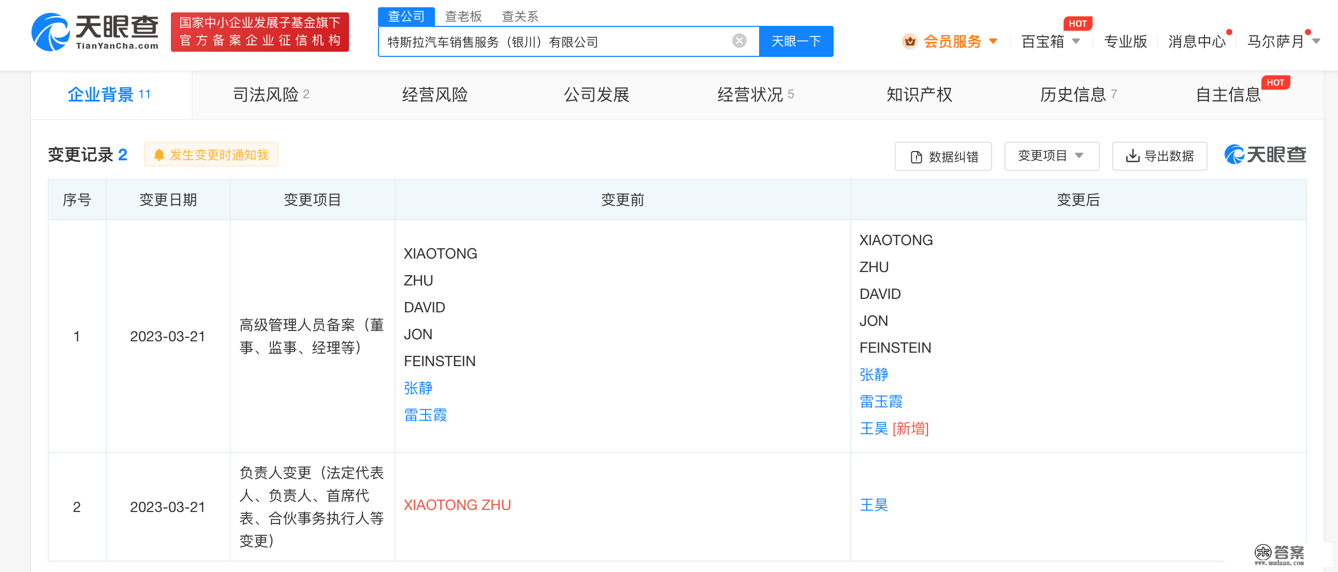Screen dimensions: 1338x572
Task: Click the TianYanCha logo in the header
Action: pos(95,32)
